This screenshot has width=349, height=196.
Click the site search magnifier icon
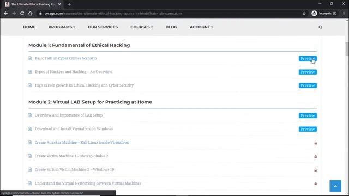pyautogui.click(x=320, y=27)
